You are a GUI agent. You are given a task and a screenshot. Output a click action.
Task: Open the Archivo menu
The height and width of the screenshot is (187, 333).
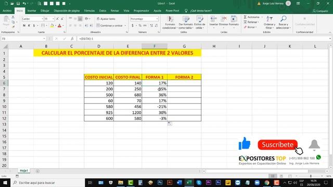(x=7, y=10)
